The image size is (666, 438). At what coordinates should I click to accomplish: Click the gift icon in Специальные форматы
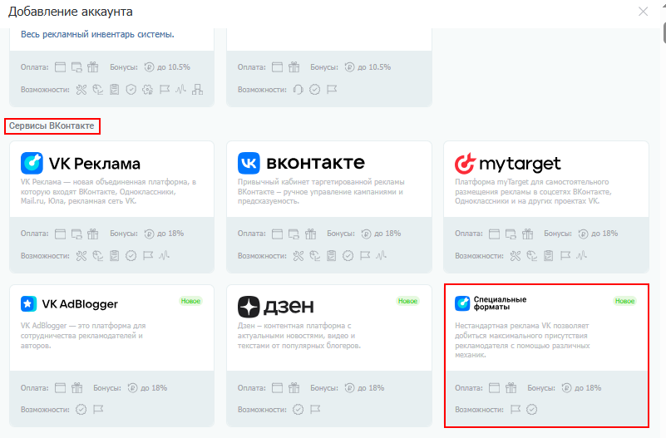tap(511, 388)
